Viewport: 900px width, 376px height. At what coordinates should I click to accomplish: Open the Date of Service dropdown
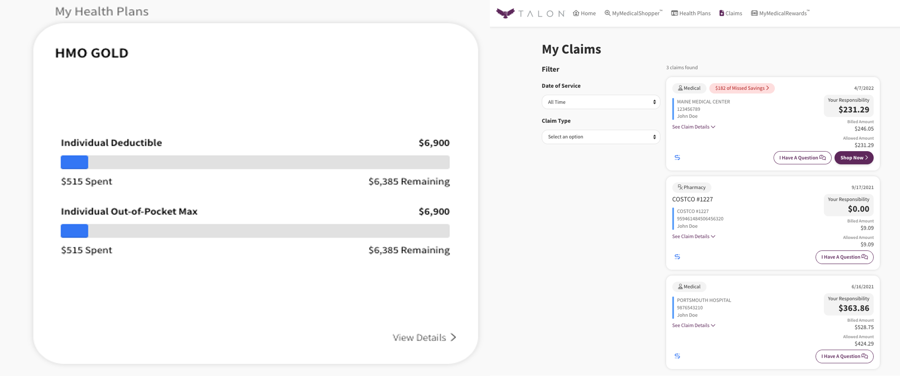[x=601, y=102]
